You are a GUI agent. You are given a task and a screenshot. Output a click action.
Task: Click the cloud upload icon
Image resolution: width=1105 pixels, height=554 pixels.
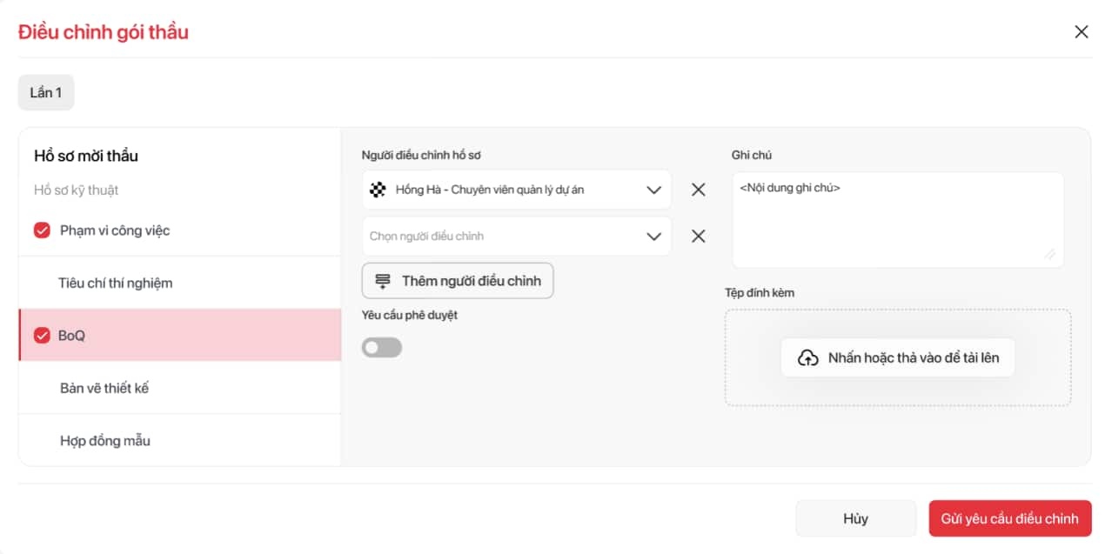(808, 357)
